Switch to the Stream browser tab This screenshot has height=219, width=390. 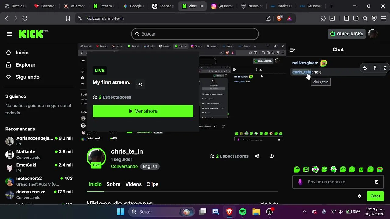105,6
